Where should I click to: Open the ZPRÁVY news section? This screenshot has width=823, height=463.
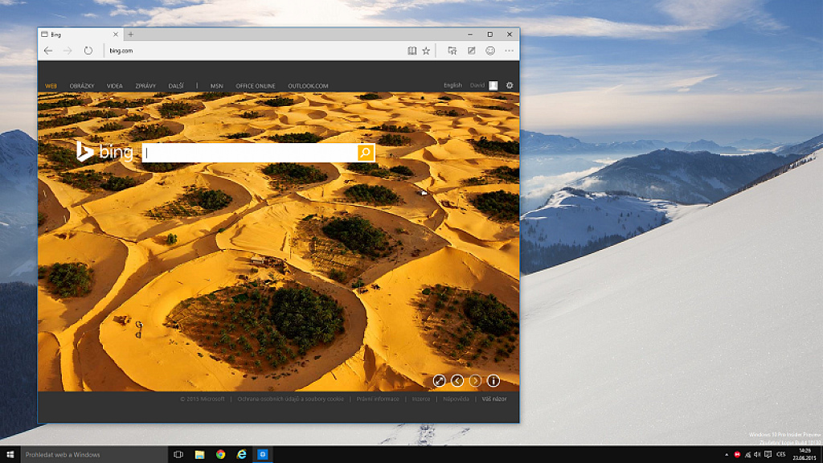pos(145,86)
